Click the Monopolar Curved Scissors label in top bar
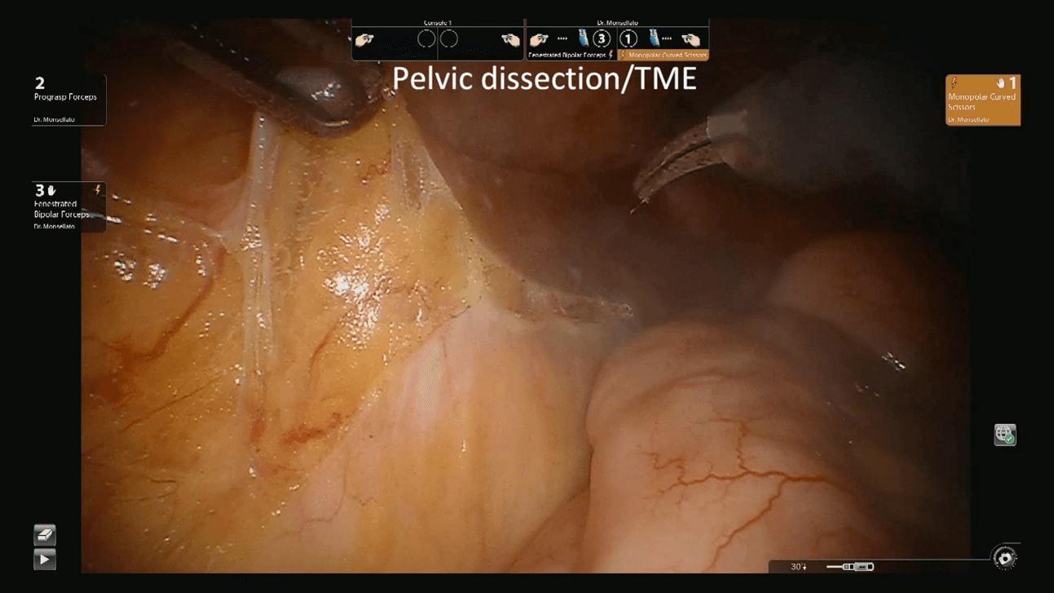1054x593 pixels. click(668, 55)
